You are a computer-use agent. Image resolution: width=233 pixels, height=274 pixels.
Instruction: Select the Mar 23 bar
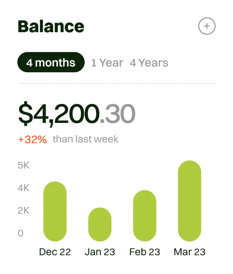coord(190,201)
